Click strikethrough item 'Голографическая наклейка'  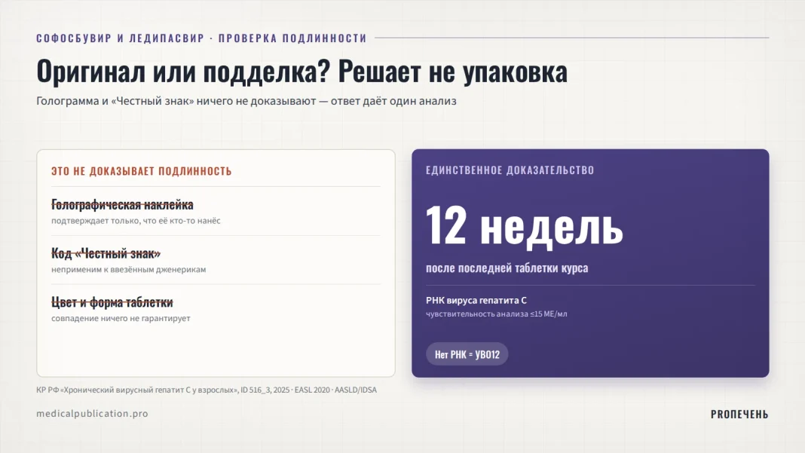coord(122,204)
